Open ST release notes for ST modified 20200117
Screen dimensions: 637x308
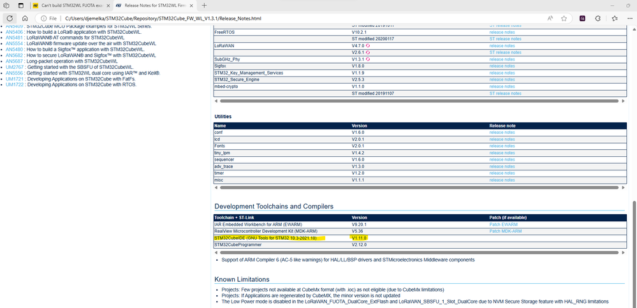[x=505, y=39]
